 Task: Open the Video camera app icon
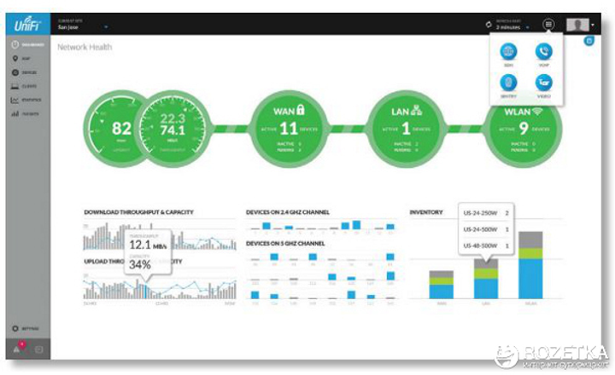[x=543, y=83]
